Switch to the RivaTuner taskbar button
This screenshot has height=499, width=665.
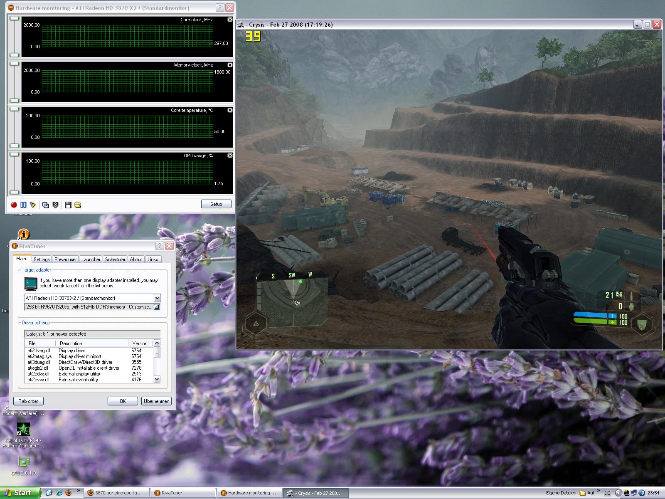[x=182, y=493]
